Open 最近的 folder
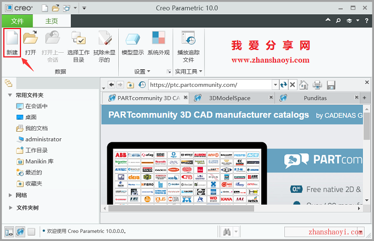 [29, 172]
